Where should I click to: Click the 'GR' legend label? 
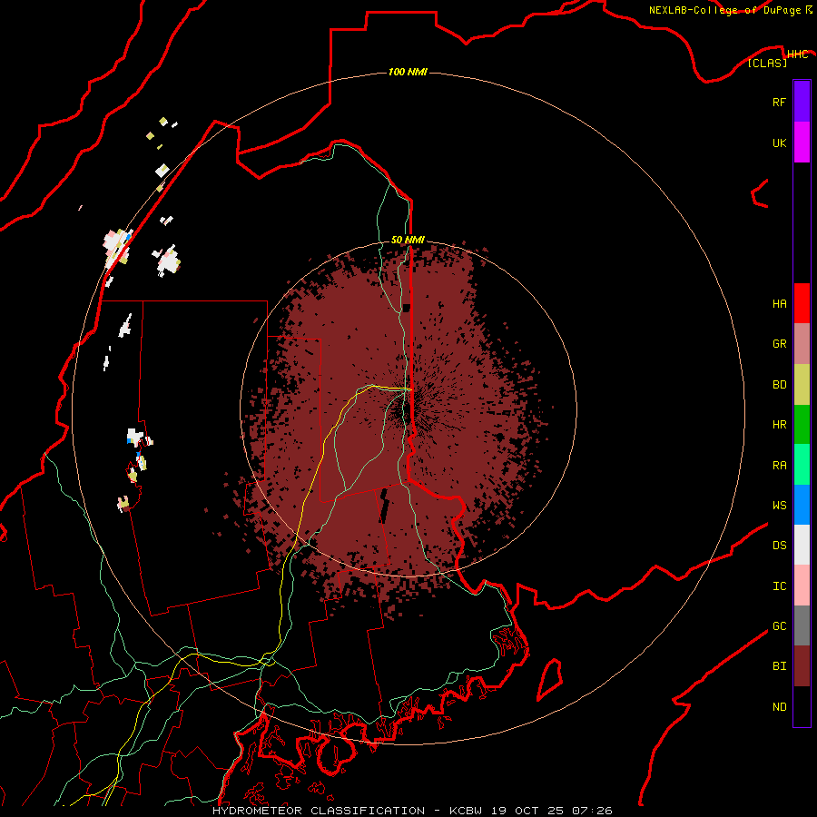(779, 344)
